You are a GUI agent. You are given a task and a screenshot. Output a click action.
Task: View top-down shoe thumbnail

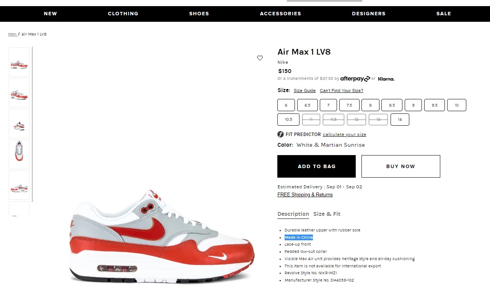click(x=19, y=154)
